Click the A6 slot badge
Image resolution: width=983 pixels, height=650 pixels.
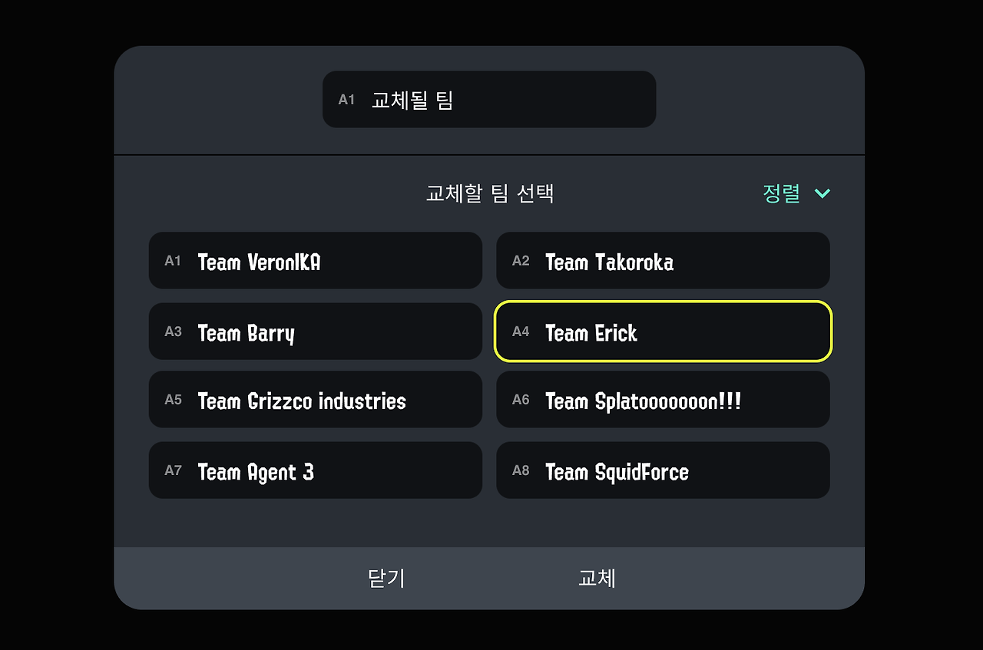521,400
